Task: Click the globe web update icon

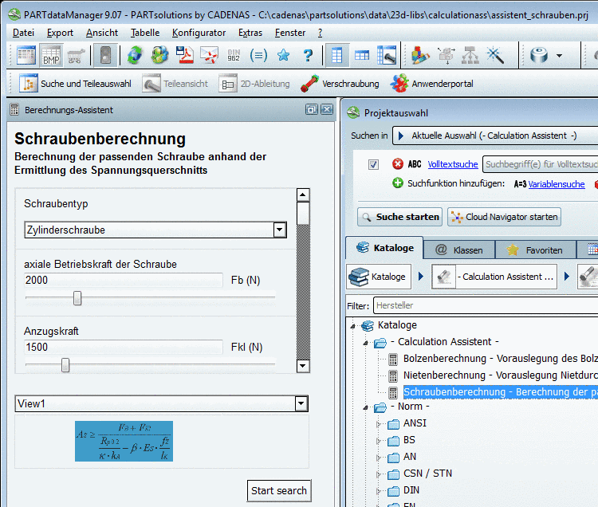Action: [159, 56]
